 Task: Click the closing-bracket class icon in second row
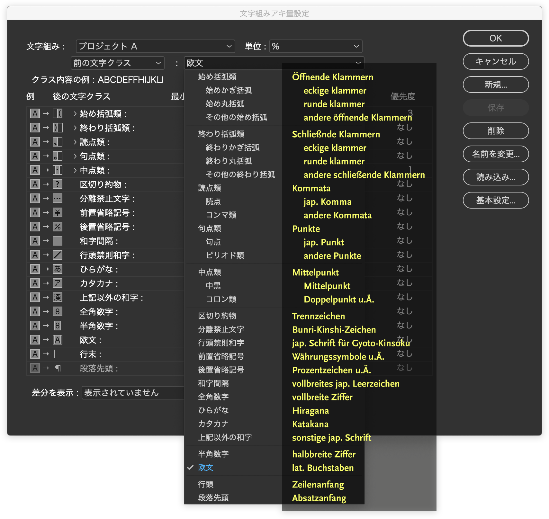pyautogui.click(x=58, y=128)
